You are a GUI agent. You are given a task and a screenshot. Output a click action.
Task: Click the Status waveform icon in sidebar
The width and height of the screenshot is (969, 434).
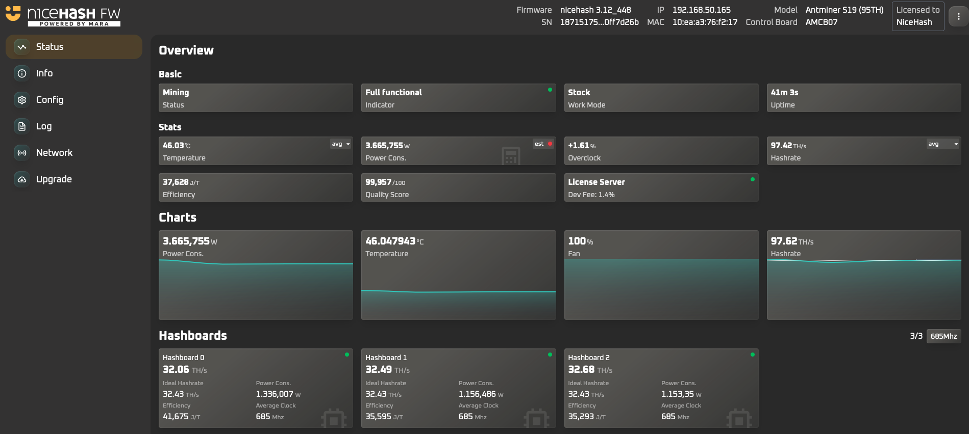tap(22, 47)
